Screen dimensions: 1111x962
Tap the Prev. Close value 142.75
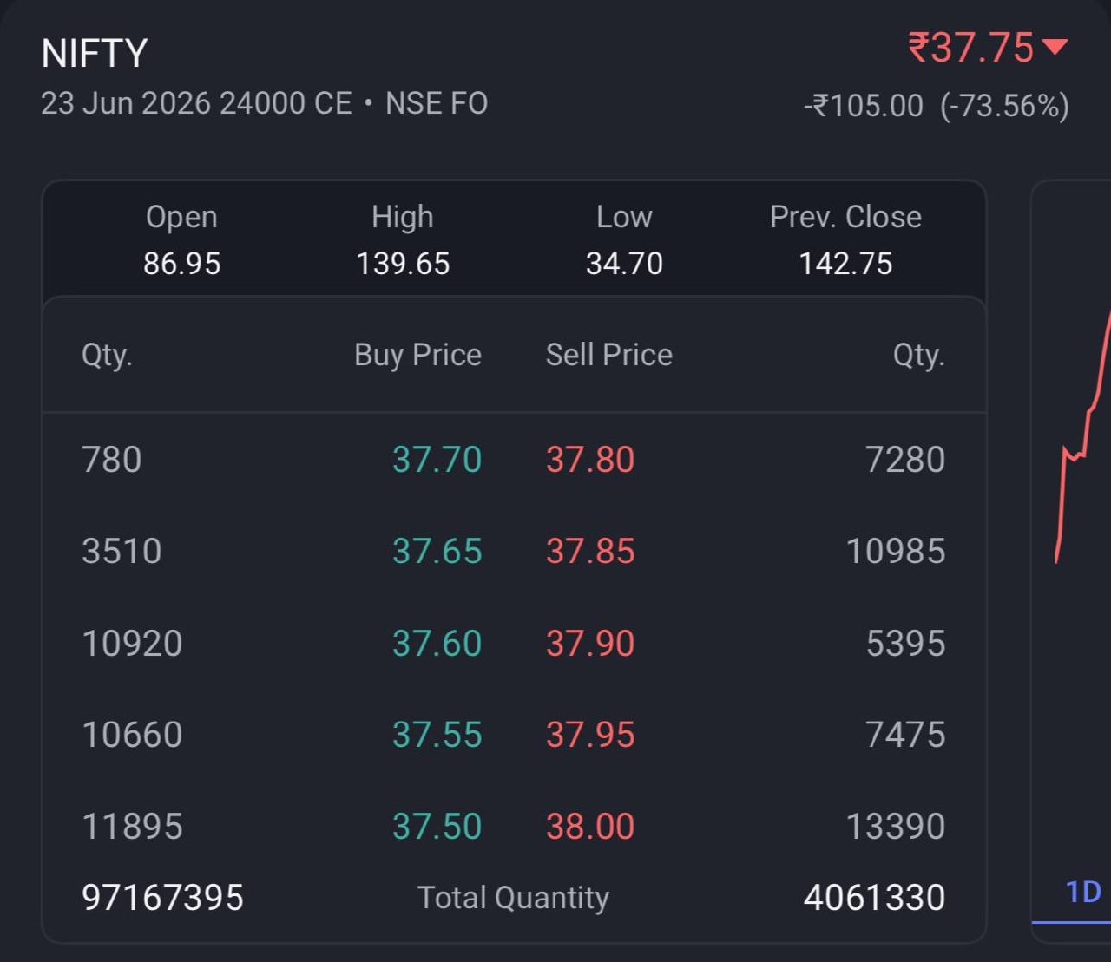(845, 264)
